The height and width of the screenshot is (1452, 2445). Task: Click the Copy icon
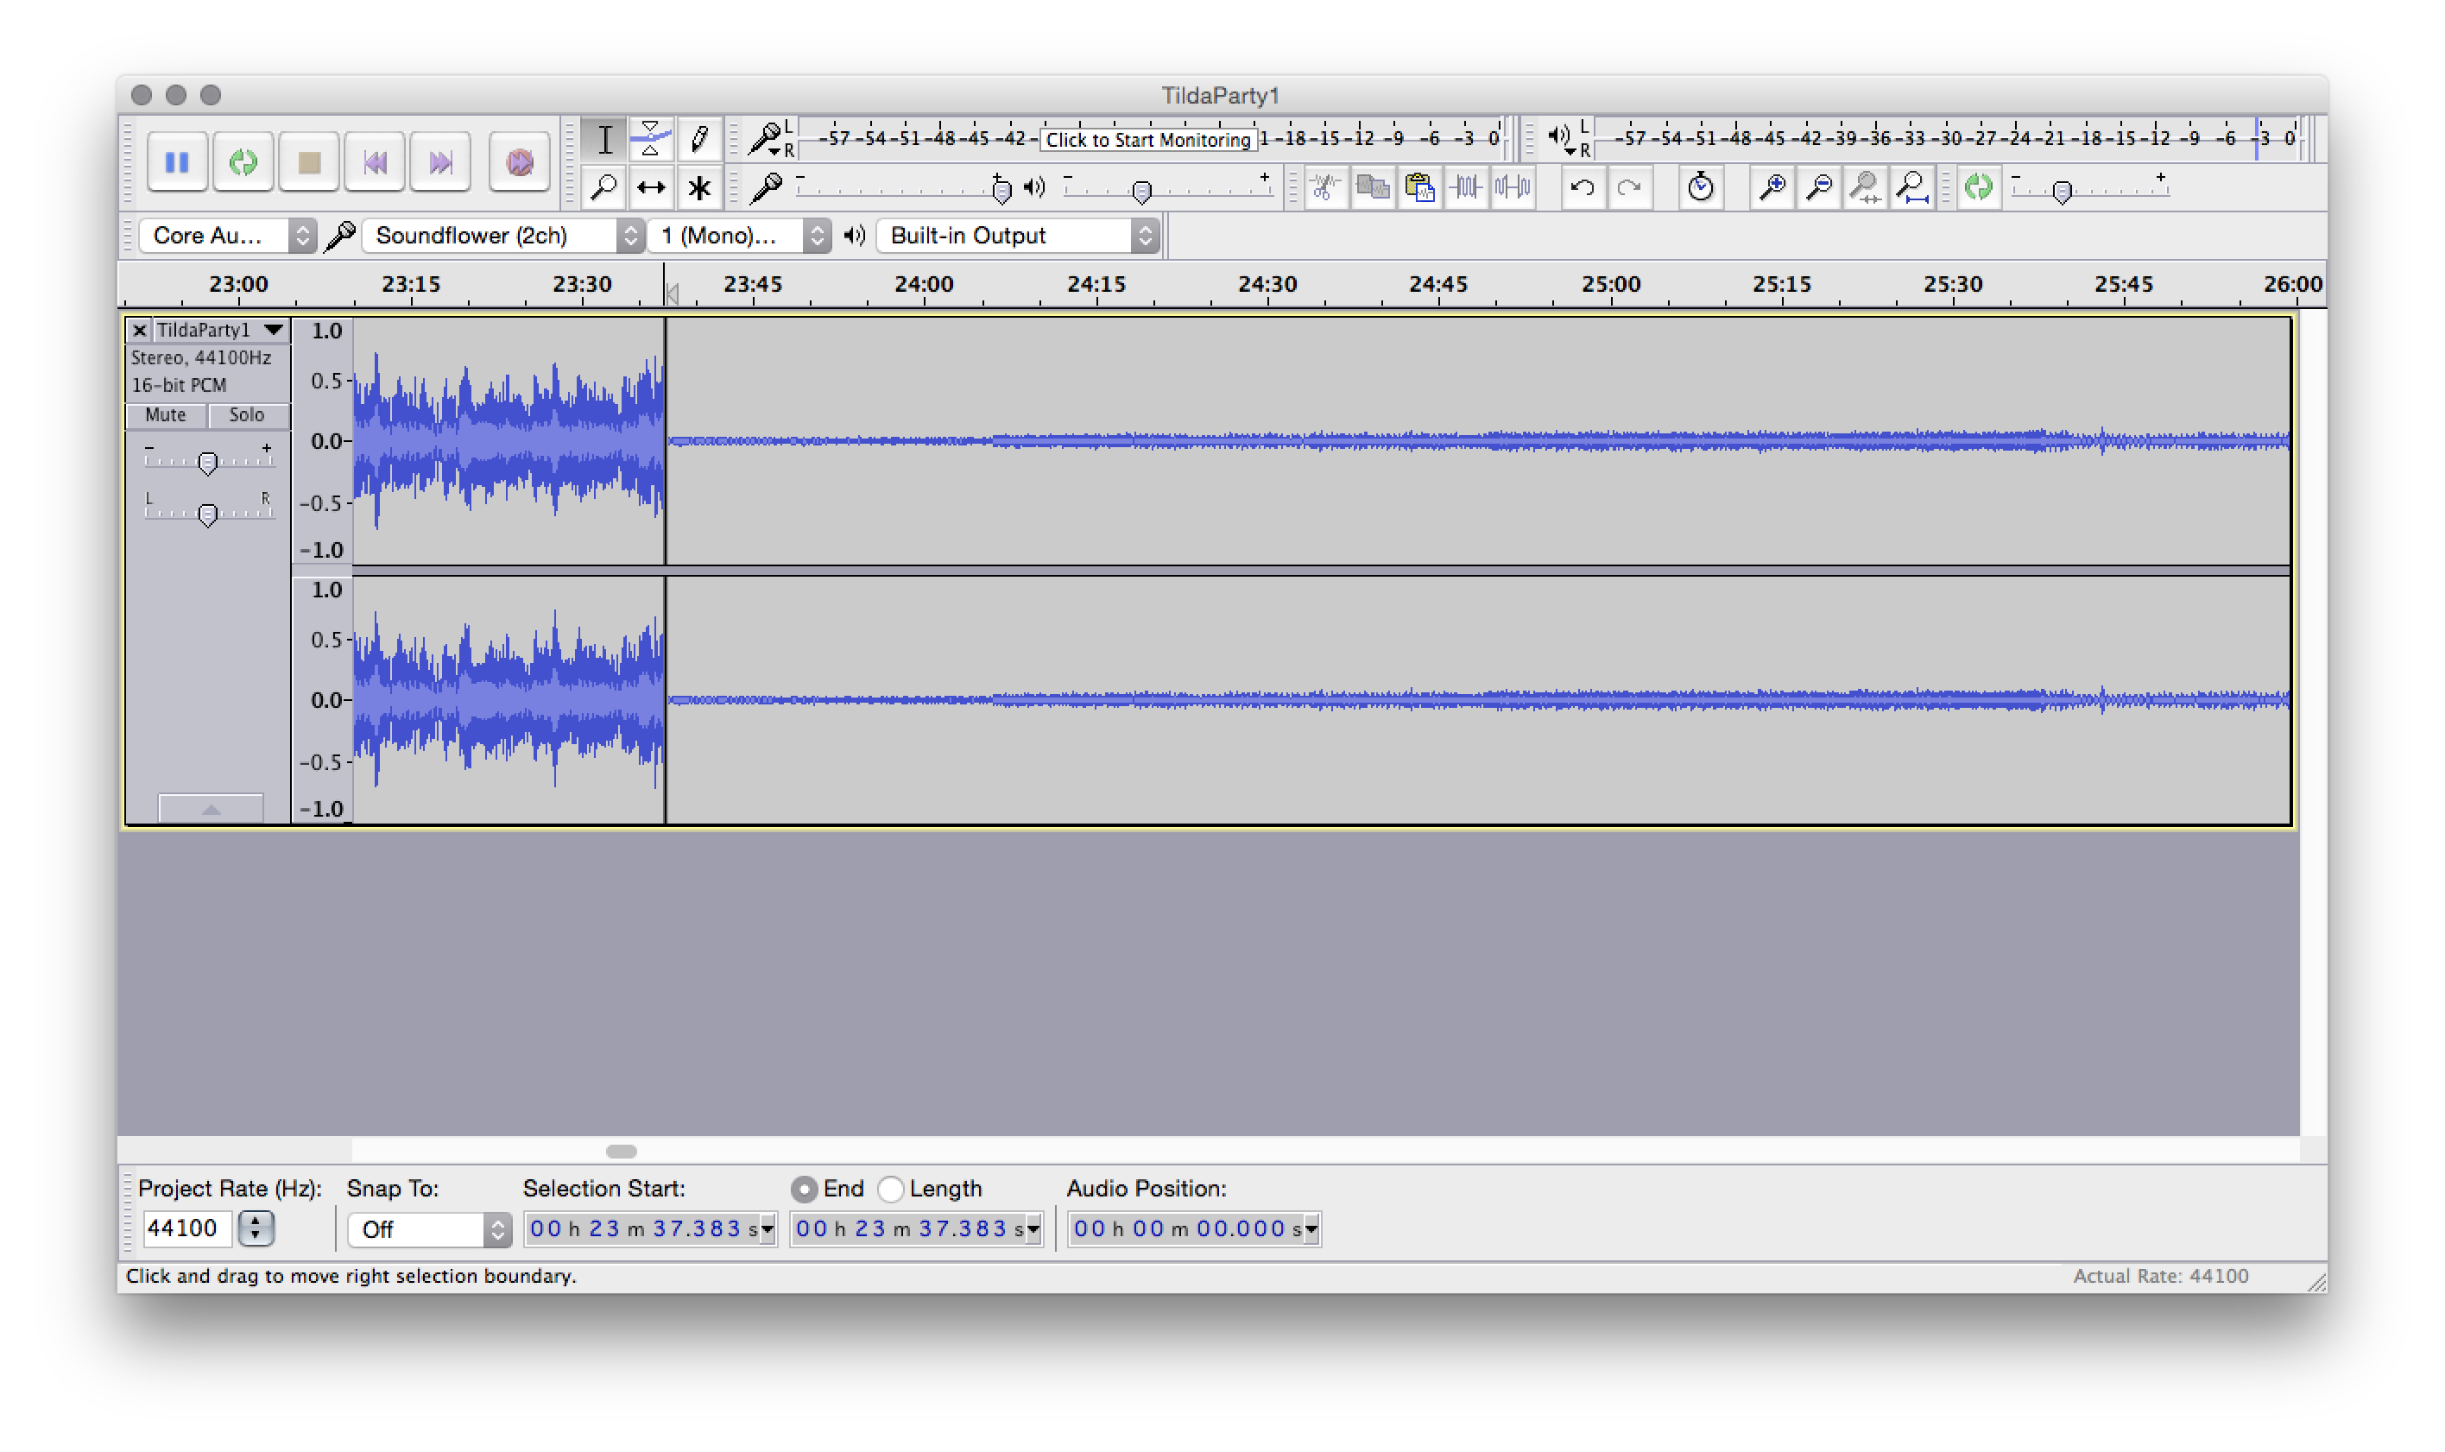1373,186
